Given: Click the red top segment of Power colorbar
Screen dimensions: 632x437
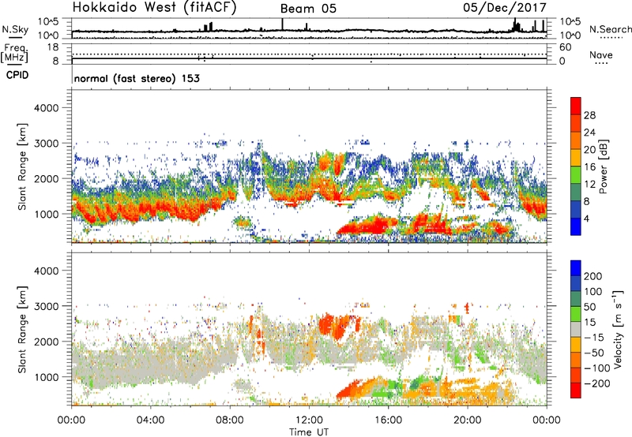Looking at the screenshot, I should 576,106.
